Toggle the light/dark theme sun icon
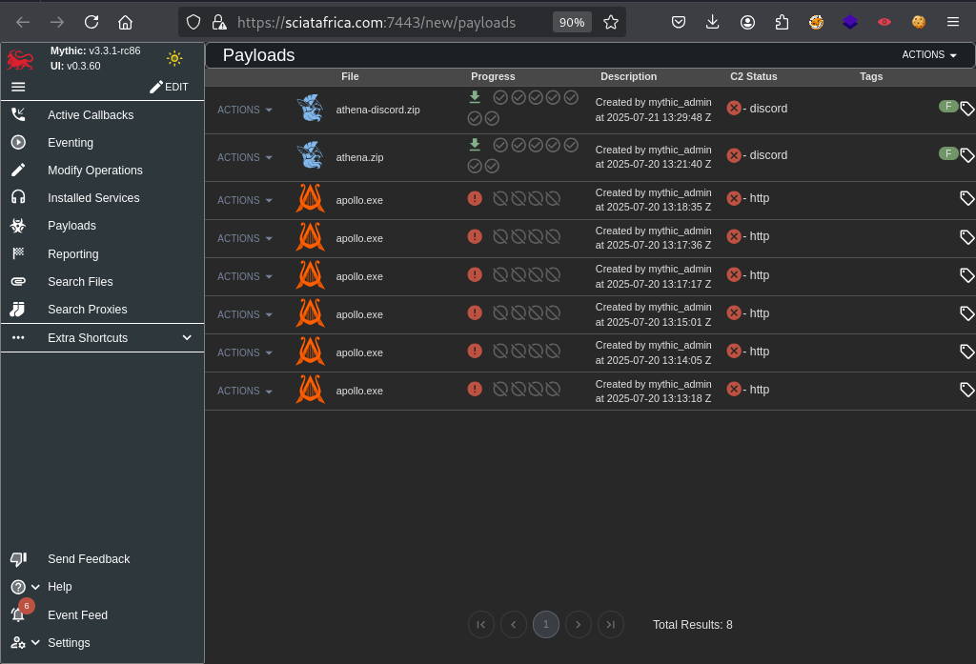This screenshot has height=664, width=976. [174, 58]
